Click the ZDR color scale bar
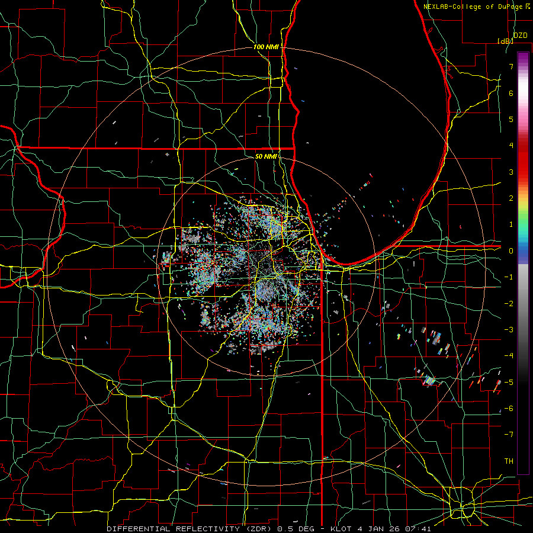The image size is (533, 533). pos(523,263)
